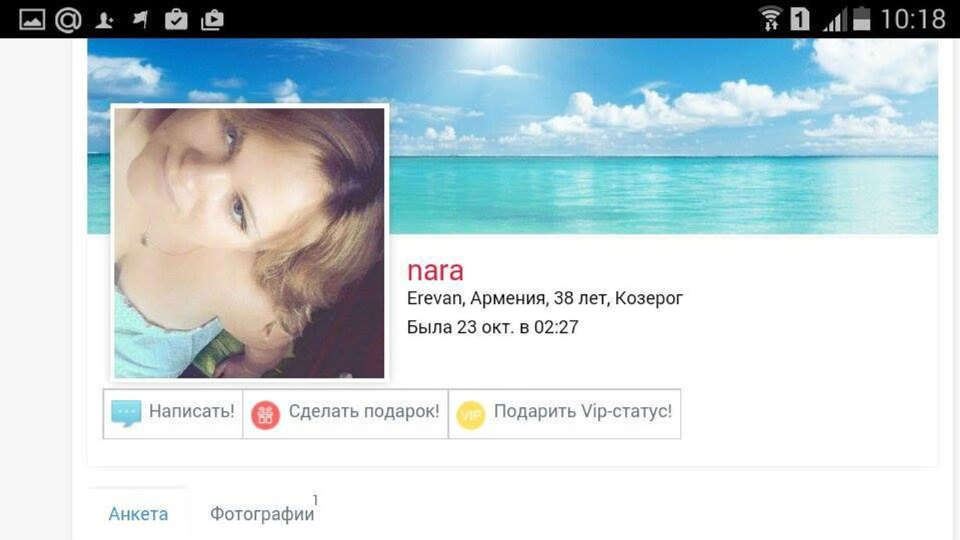The image size is (960, 540).
Task: Tap the briefcase checkmark notification icon
Action: 176,20
